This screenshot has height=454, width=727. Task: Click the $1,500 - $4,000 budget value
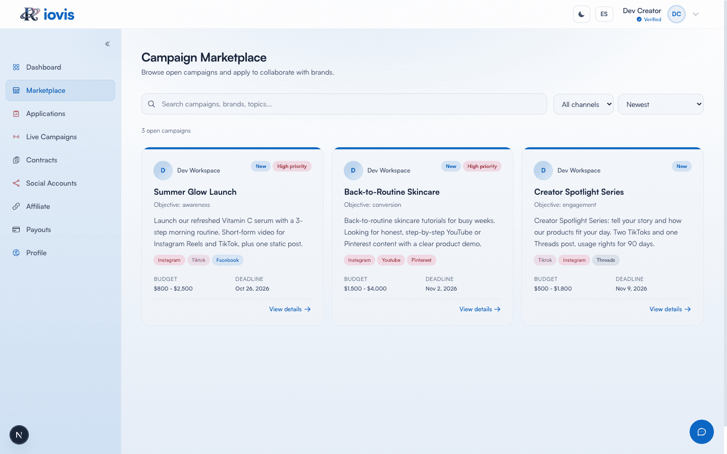(366, 289)
